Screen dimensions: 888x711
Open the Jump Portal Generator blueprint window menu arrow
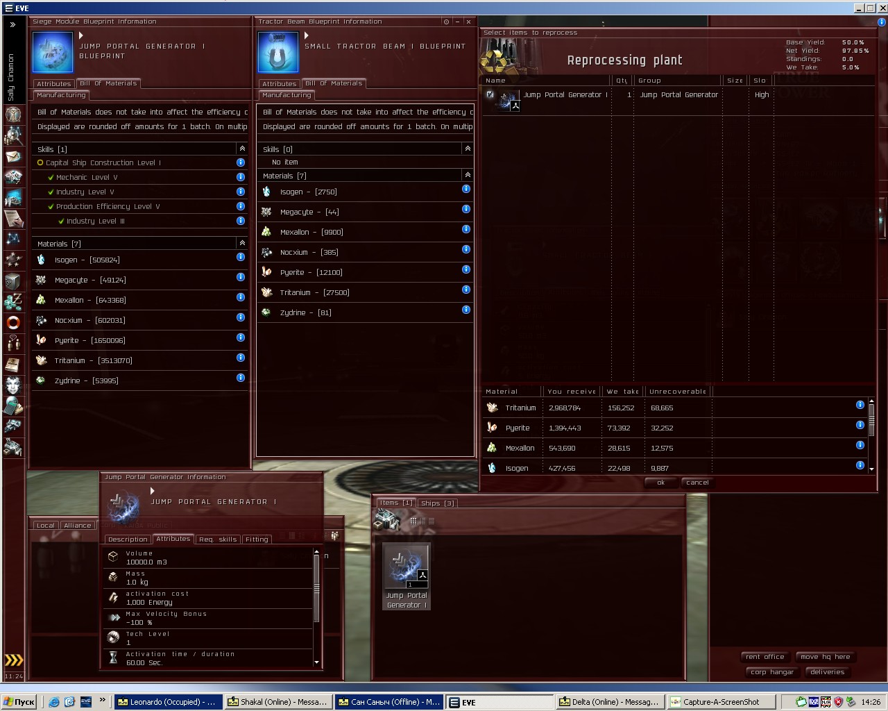point(81,35)
